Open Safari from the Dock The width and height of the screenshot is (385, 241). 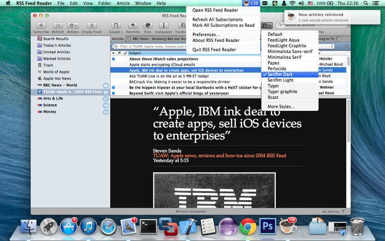click(108, 226)
